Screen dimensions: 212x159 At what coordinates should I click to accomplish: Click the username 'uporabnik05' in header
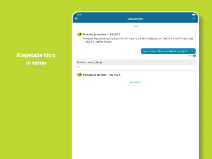pos(135,19)
